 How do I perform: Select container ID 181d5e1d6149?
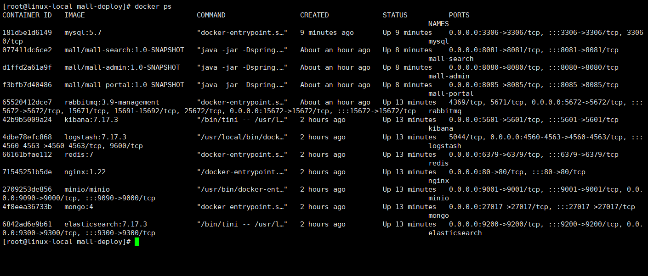pos(27,33)
